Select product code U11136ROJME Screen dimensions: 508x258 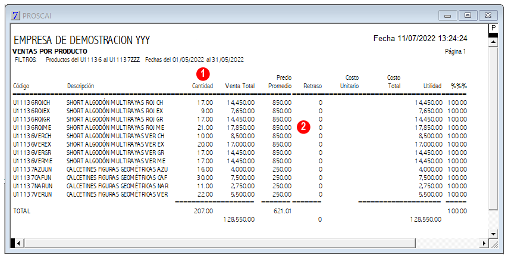tap(32, 128)
